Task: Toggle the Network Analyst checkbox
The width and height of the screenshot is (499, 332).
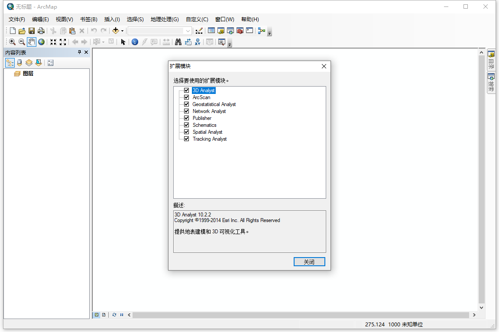Action: tap(187, 111)
